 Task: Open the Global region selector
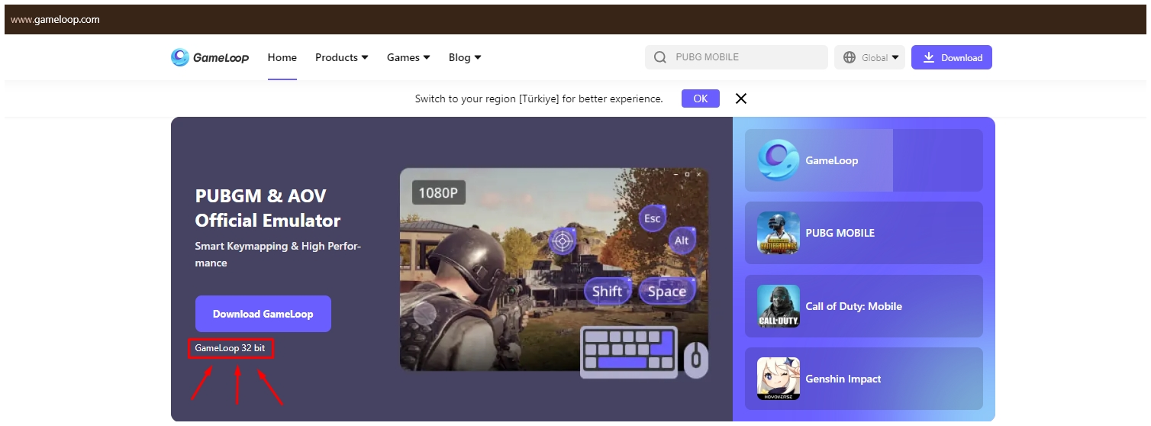(x=869, y=57)
